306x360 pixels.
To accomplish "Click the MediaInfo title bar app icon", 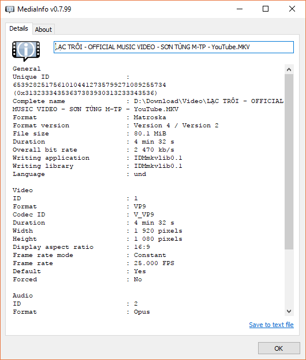I will (10, 9).
